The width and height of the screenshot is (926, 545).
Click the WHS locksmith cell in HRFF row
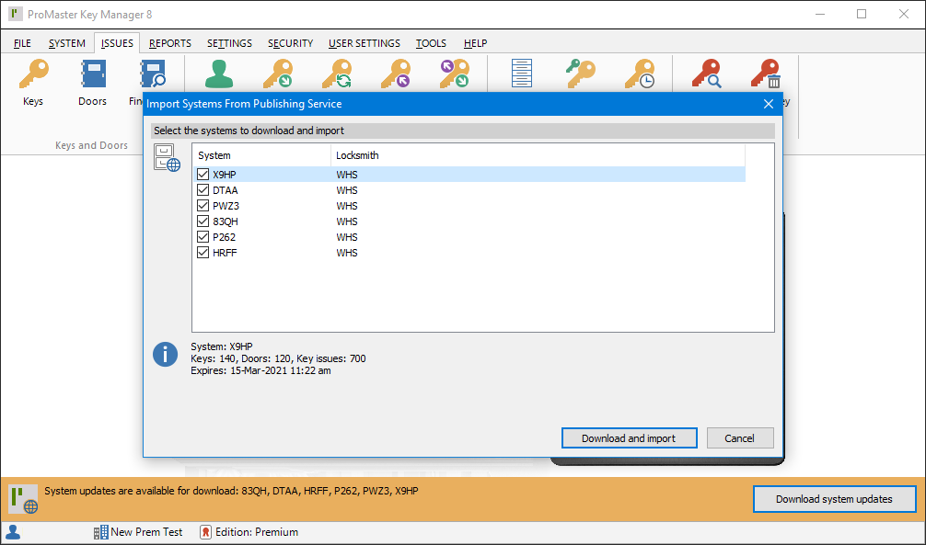[x=347, y=253]
